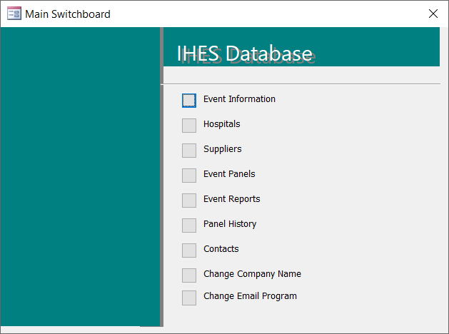Click the button beside Change Email Program
The image size is (449, 334).
189,298
